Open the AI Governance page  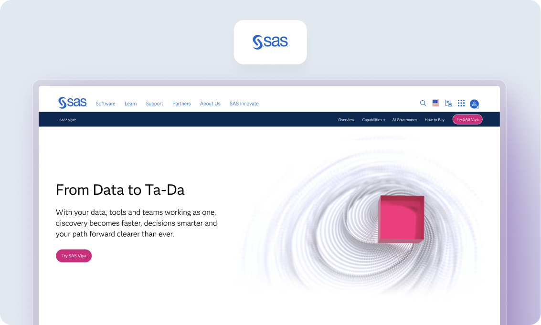click(x=404, y=120)
